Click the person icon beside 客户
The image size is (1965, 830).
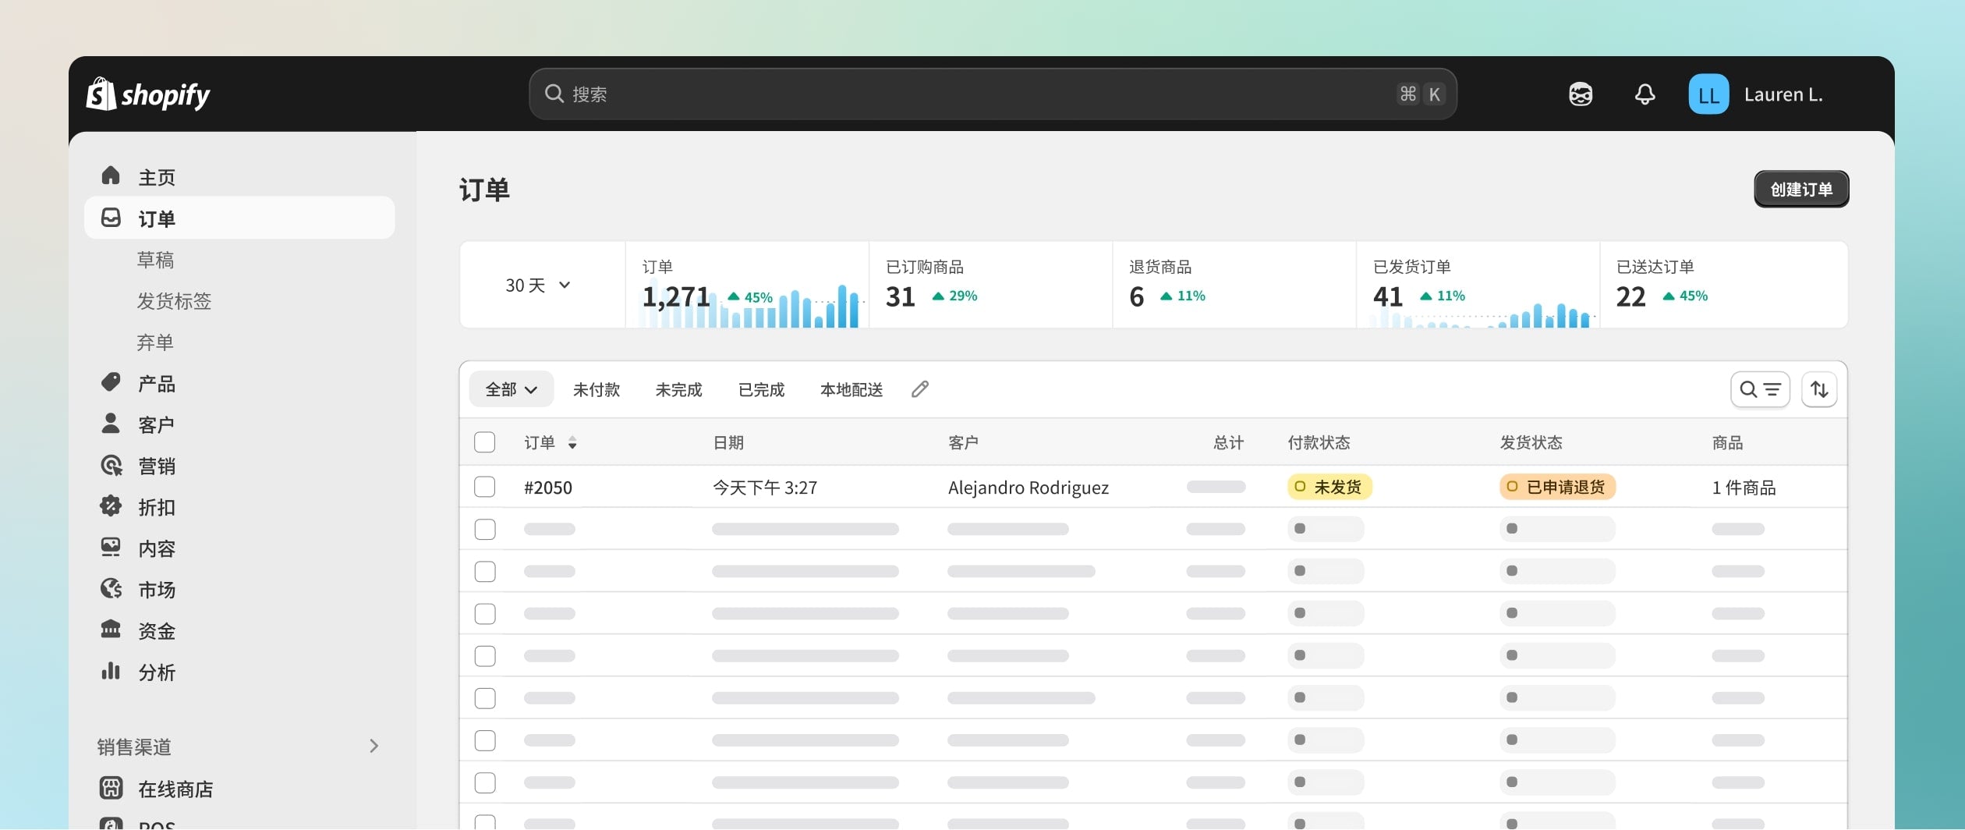111,424
